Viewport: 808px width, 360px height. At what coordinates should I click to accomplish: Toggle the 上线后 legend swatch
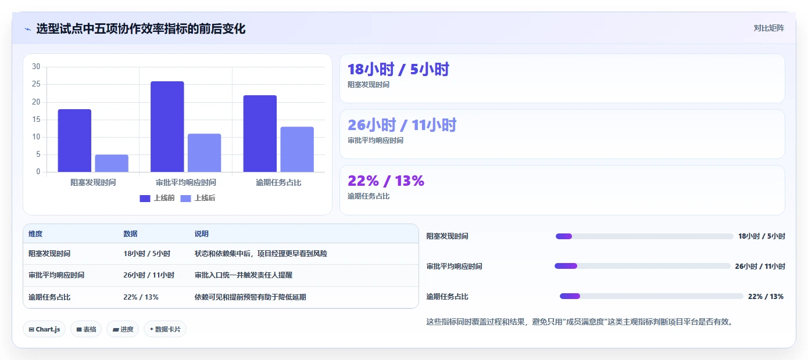[x=185, y=199]
